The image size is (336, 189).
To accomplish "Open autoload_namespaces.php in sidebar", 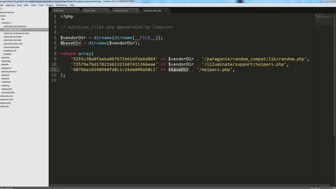I will pyautogui.click(x=16, y=33).
